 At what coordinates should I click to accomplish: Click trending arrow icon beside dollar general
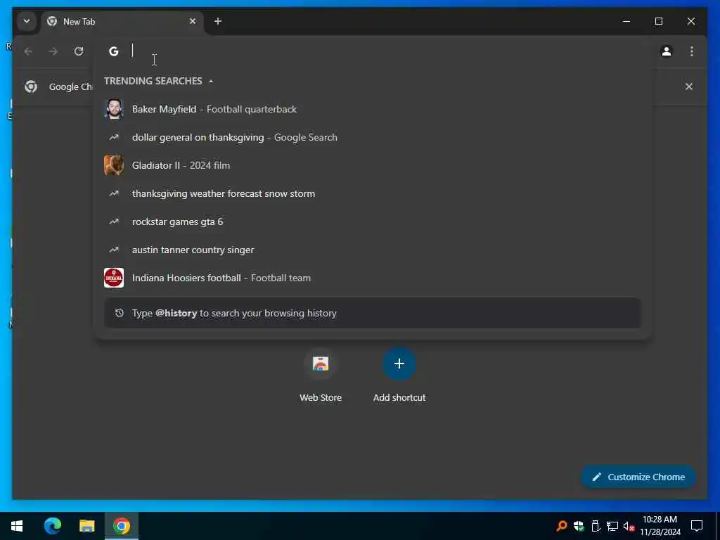click(113, 137)
